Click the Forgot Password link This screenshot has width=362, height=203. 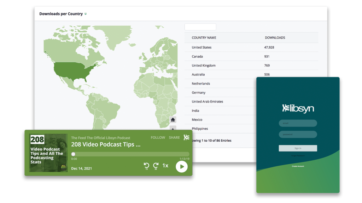(298, 155)
